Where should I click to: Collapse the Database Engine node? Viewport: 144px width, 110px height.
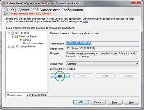[13, 36]
